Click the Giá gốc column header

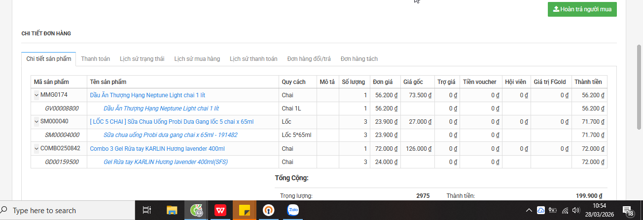[x=417, y=82]
